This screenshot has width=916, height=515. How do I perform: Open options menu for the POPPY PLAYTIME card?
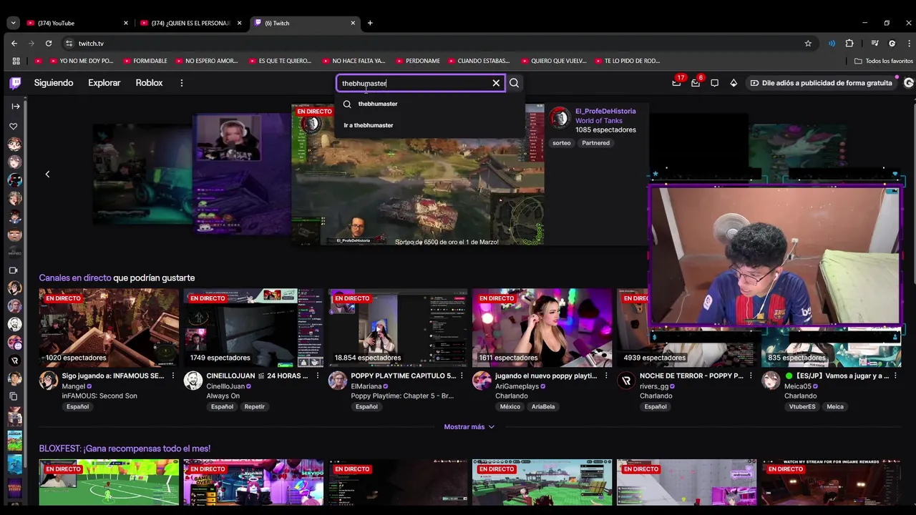coord(462,376)
